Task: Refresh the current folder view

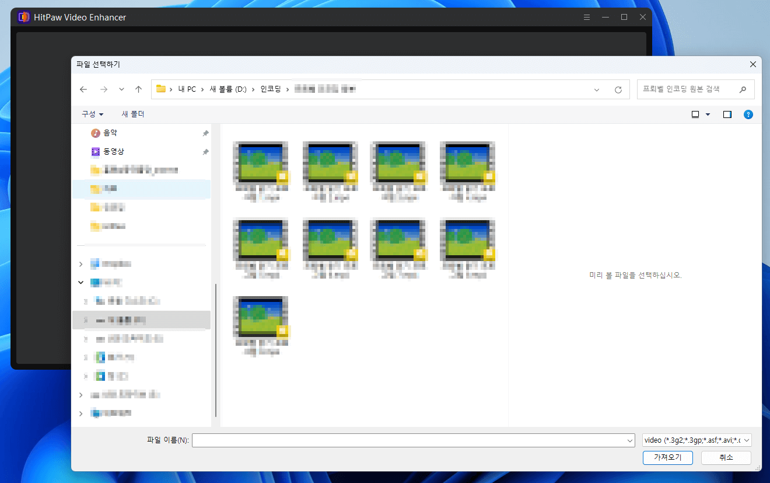Action: point(618,90)
